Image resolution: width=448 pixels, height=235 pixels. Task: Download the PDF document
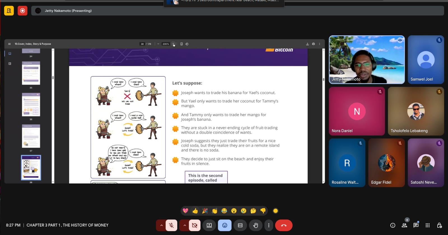click(307, 44)
